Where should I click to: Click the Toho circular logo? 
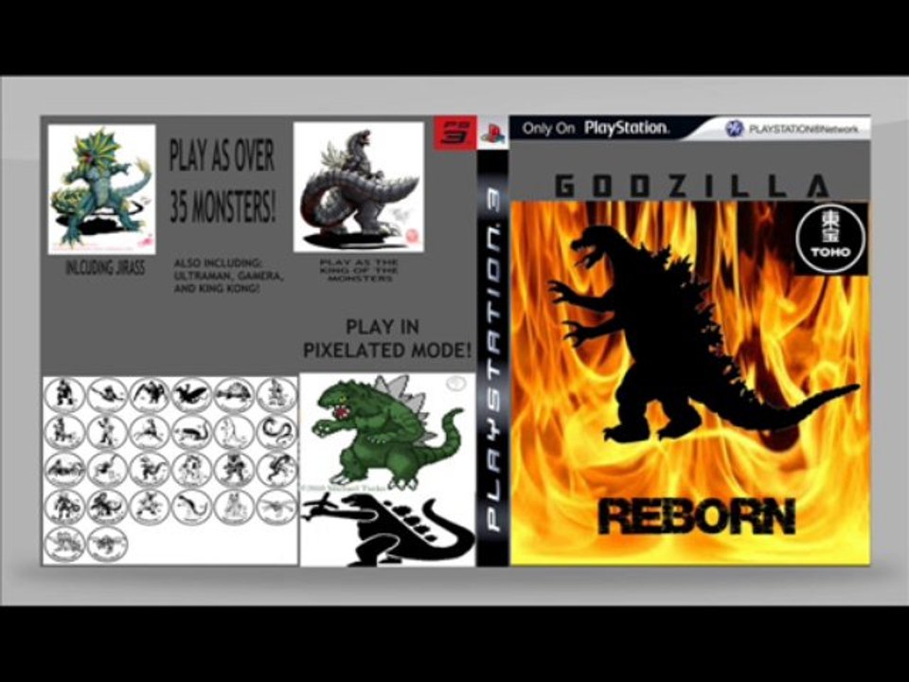tap(830, 239)
